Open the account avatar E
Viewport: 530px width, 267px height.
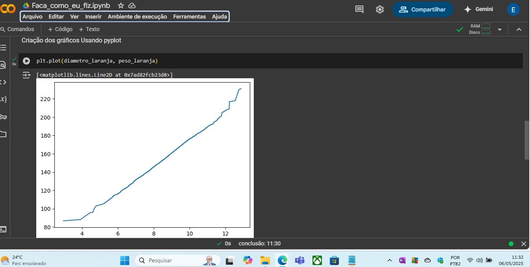[513, 9]
